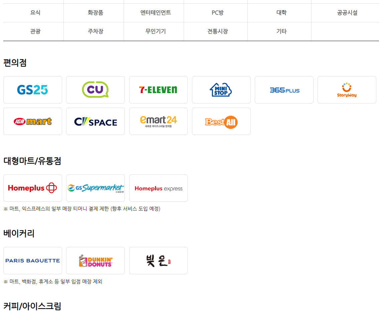387x311 pixels.
Task: Select the Dunkin' Donuts logo
Action: coord(95,261)
